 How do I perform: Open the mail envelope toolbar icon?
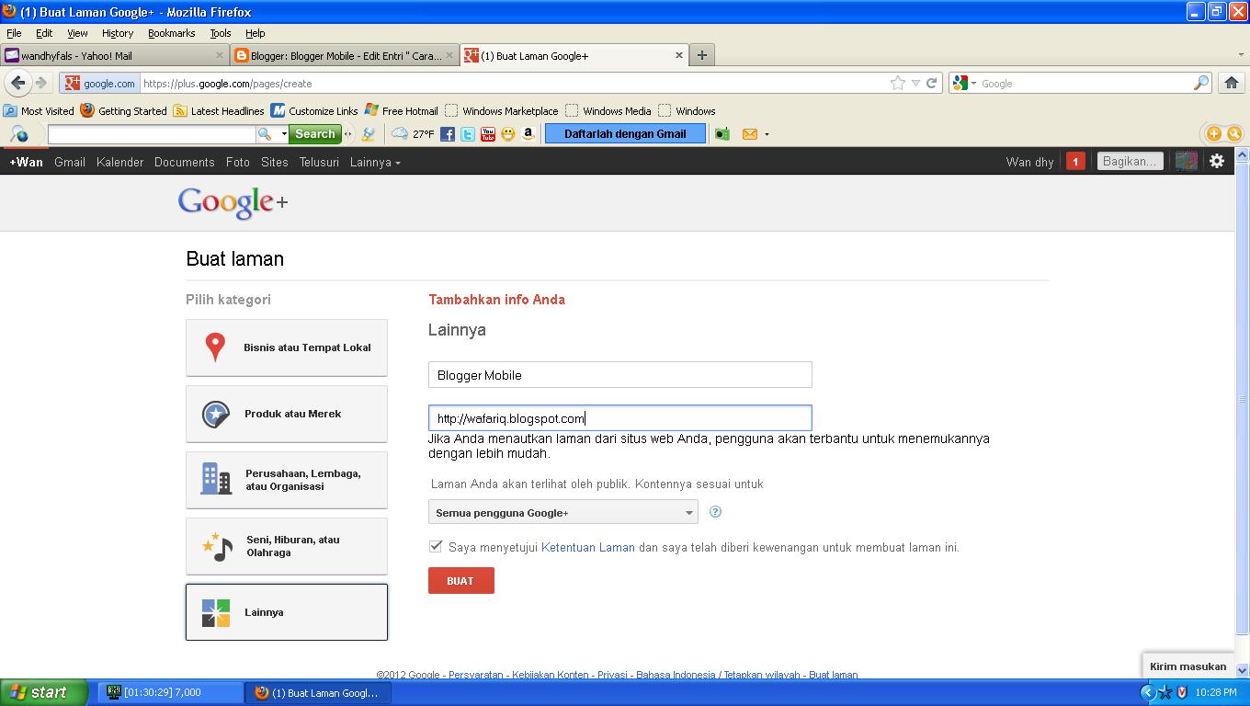[750, 134]
